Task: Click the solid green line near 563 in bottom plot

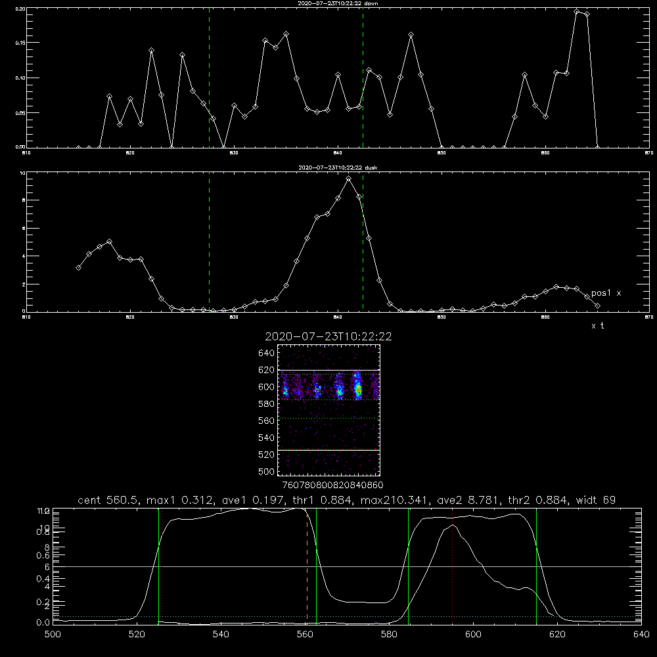Action: 317,567
